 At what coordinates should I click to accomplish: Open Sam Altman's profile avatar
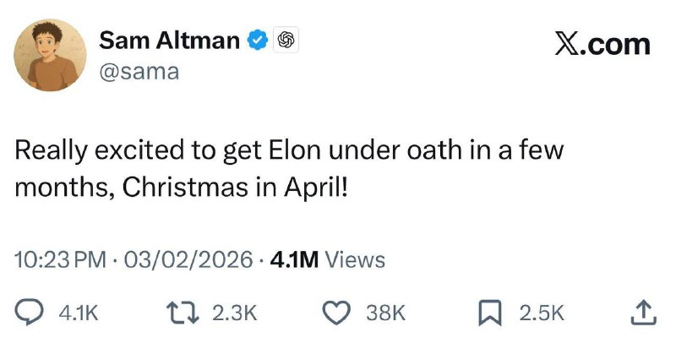point(52,56)
